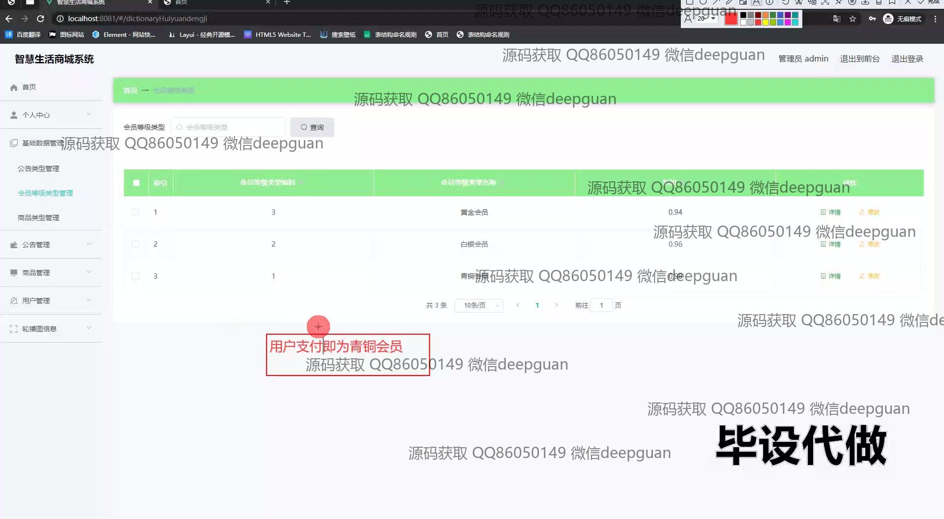Open 公告类型管理 in the sidebar
The height and width of the screenshot is (519, 944).
[x=38, y=169]
